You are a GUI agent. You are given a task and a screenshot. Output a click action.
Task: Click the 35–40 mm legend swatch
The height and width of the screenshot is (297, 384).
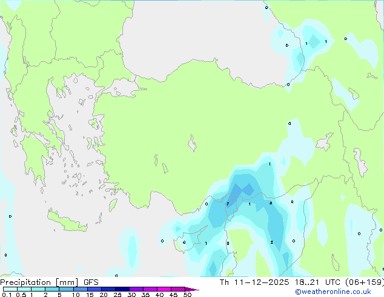pos(150,289)
